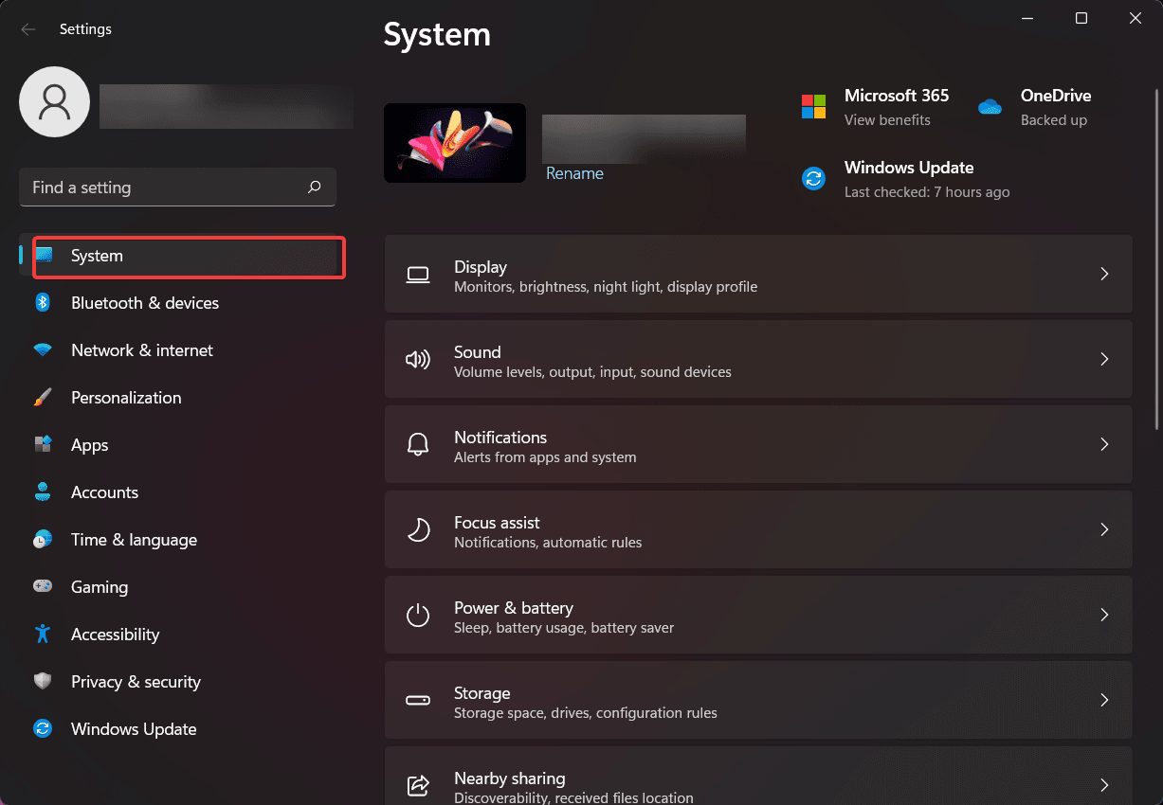Viewport: 1163px width, 805px height.
Task: Open Power & battery chevron arrow
Action: click(1104, 616)
